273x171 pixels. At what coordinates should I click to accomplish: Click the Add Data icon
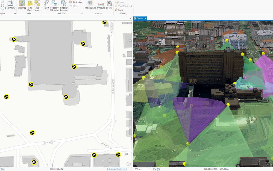click(30, 4)
